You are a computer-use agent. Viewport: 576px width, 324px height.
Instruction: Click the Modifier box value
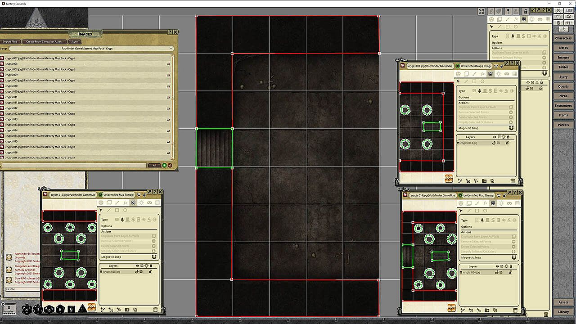coord(9,308)
